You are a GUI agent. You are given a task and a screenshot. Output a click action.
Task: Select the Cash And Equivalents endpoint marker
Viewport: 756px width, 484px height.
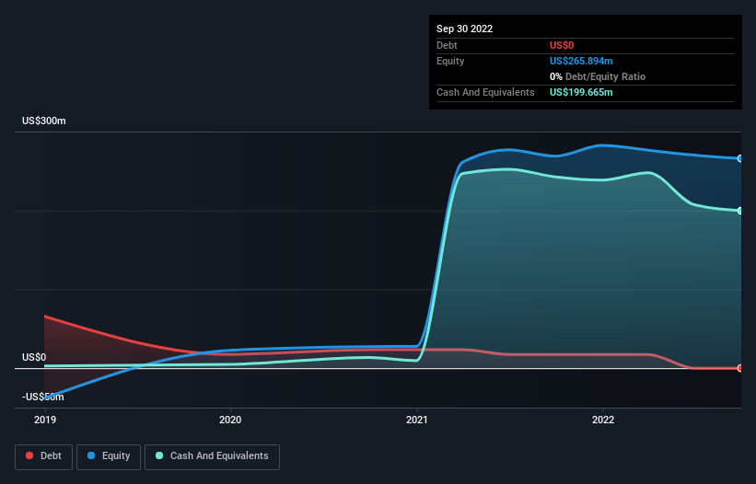[740, 211]
